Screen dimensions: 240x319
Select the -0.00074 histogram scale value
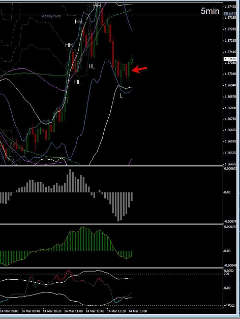click(x=230, y=222)
